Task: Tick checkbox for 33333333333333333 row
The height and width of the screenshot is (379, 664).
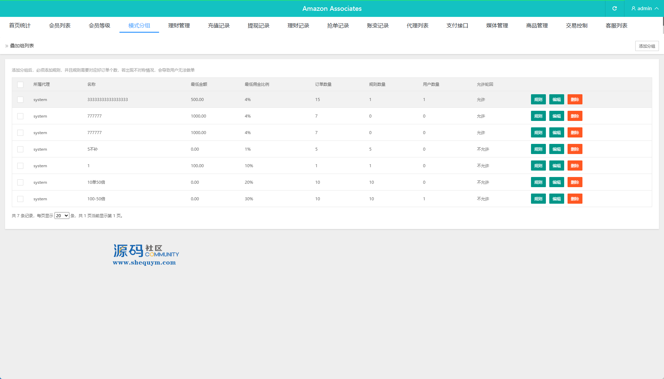Action: (x=20, y=100)
